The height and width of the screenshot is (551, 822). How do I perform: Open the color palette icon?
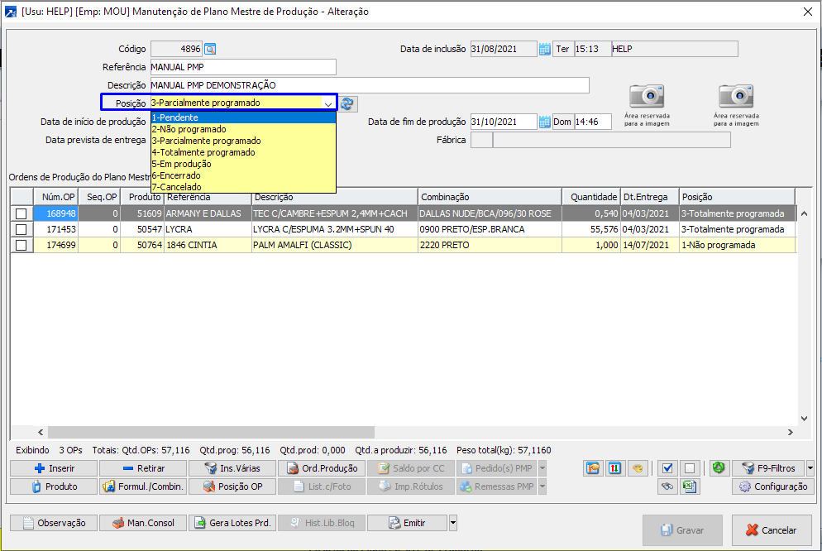638,468
